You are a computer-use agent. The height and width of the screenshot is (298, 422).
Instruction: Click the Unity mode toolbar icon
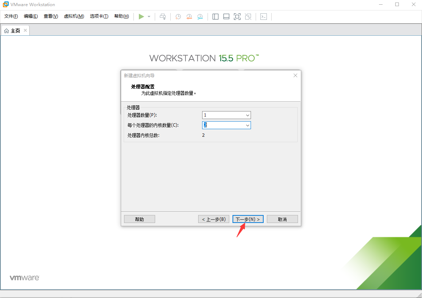click(248, 17)
